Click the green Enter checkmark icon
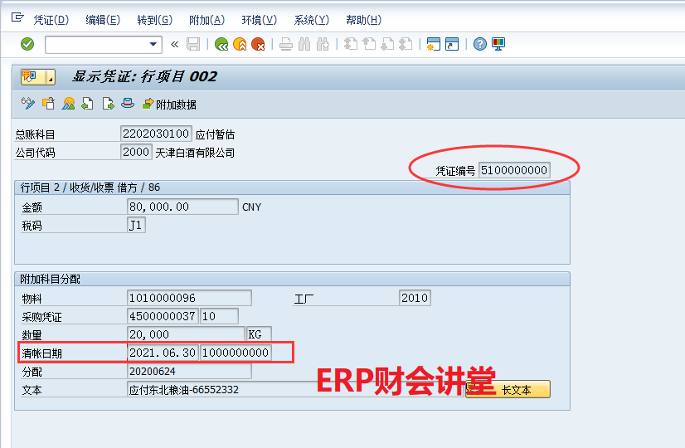The image size is (685, 448). pyautogui.click(x=27, y=45)
